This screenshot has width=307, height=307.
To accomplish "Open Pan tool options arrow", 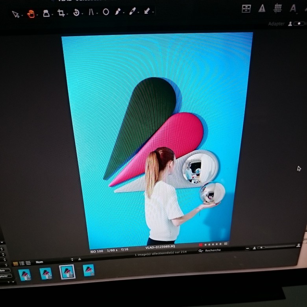I will tap(37, 15).
